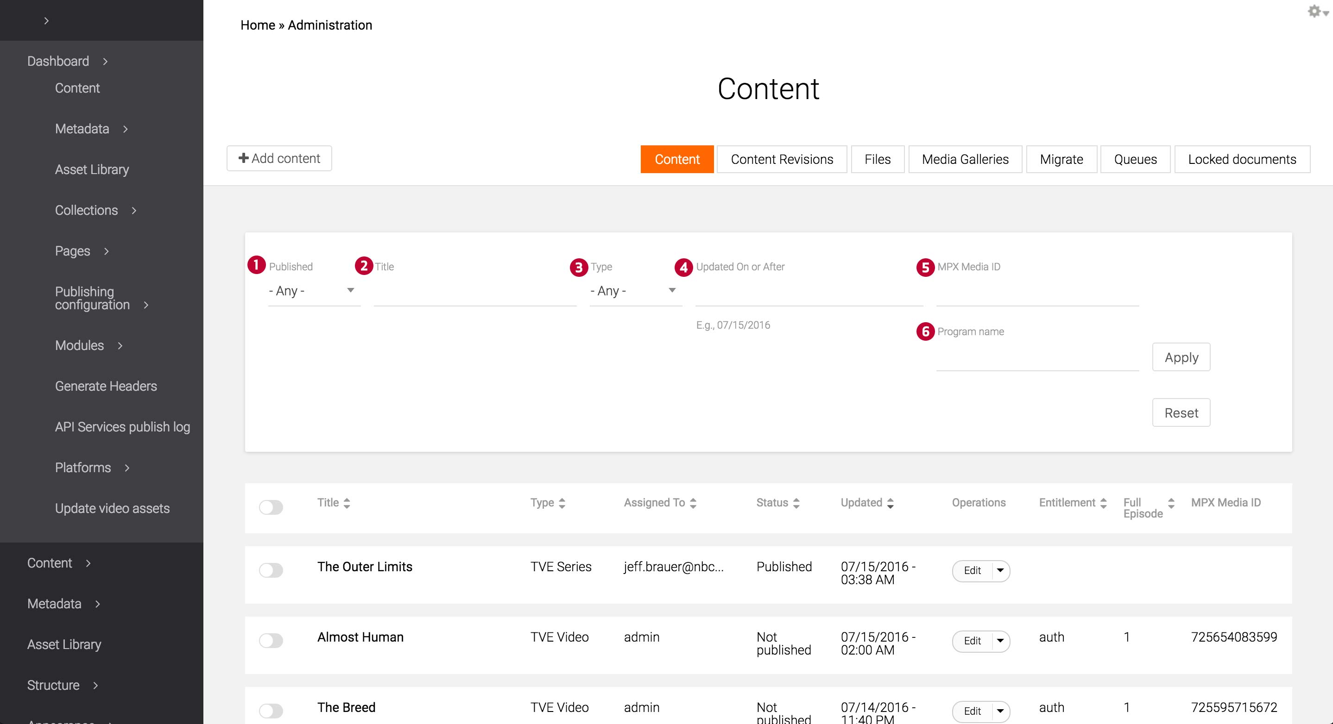Image resolution: width=1333 pixels, height=724 pixels.
Task: Open the Type filter dropdown
Action: pyautogui.click(x=635, y=291)
